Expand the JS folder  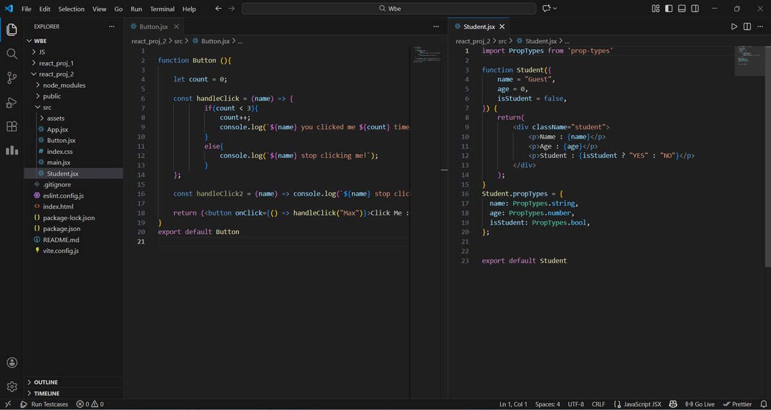[x=74, y=51]
